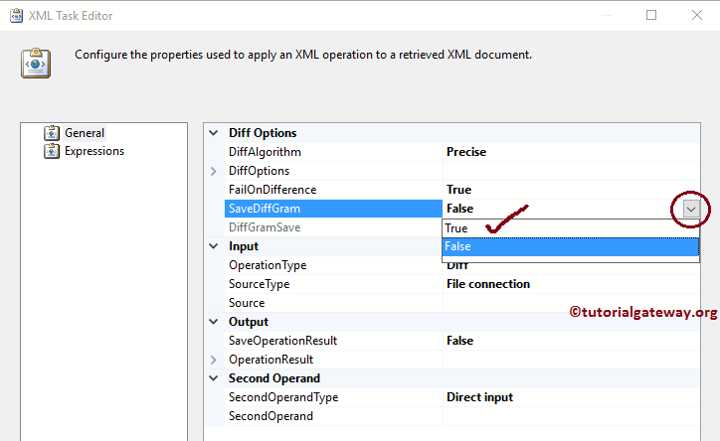Select the SourceType property
The image size is (720, 441).
[x=259, y=284]
